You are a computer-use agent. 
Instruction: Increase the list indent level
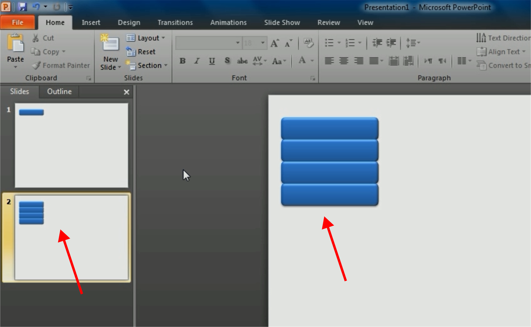point(391,43)
